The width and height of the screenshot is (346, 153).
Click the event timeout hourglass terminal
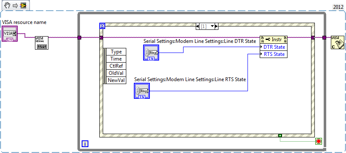[102, 26]
